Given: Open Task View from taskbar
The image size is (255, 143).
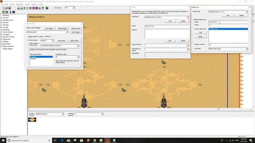Looking at the screenshot, I should pos(55,140).
